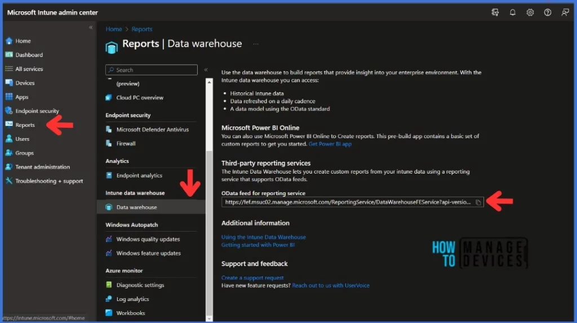Open the Dashboard icon in the sidebar

[9, 55]
